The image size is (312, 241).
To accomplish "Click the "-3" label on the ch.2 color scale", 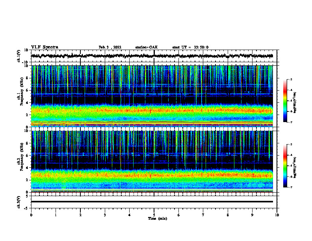I will (291, 145).
